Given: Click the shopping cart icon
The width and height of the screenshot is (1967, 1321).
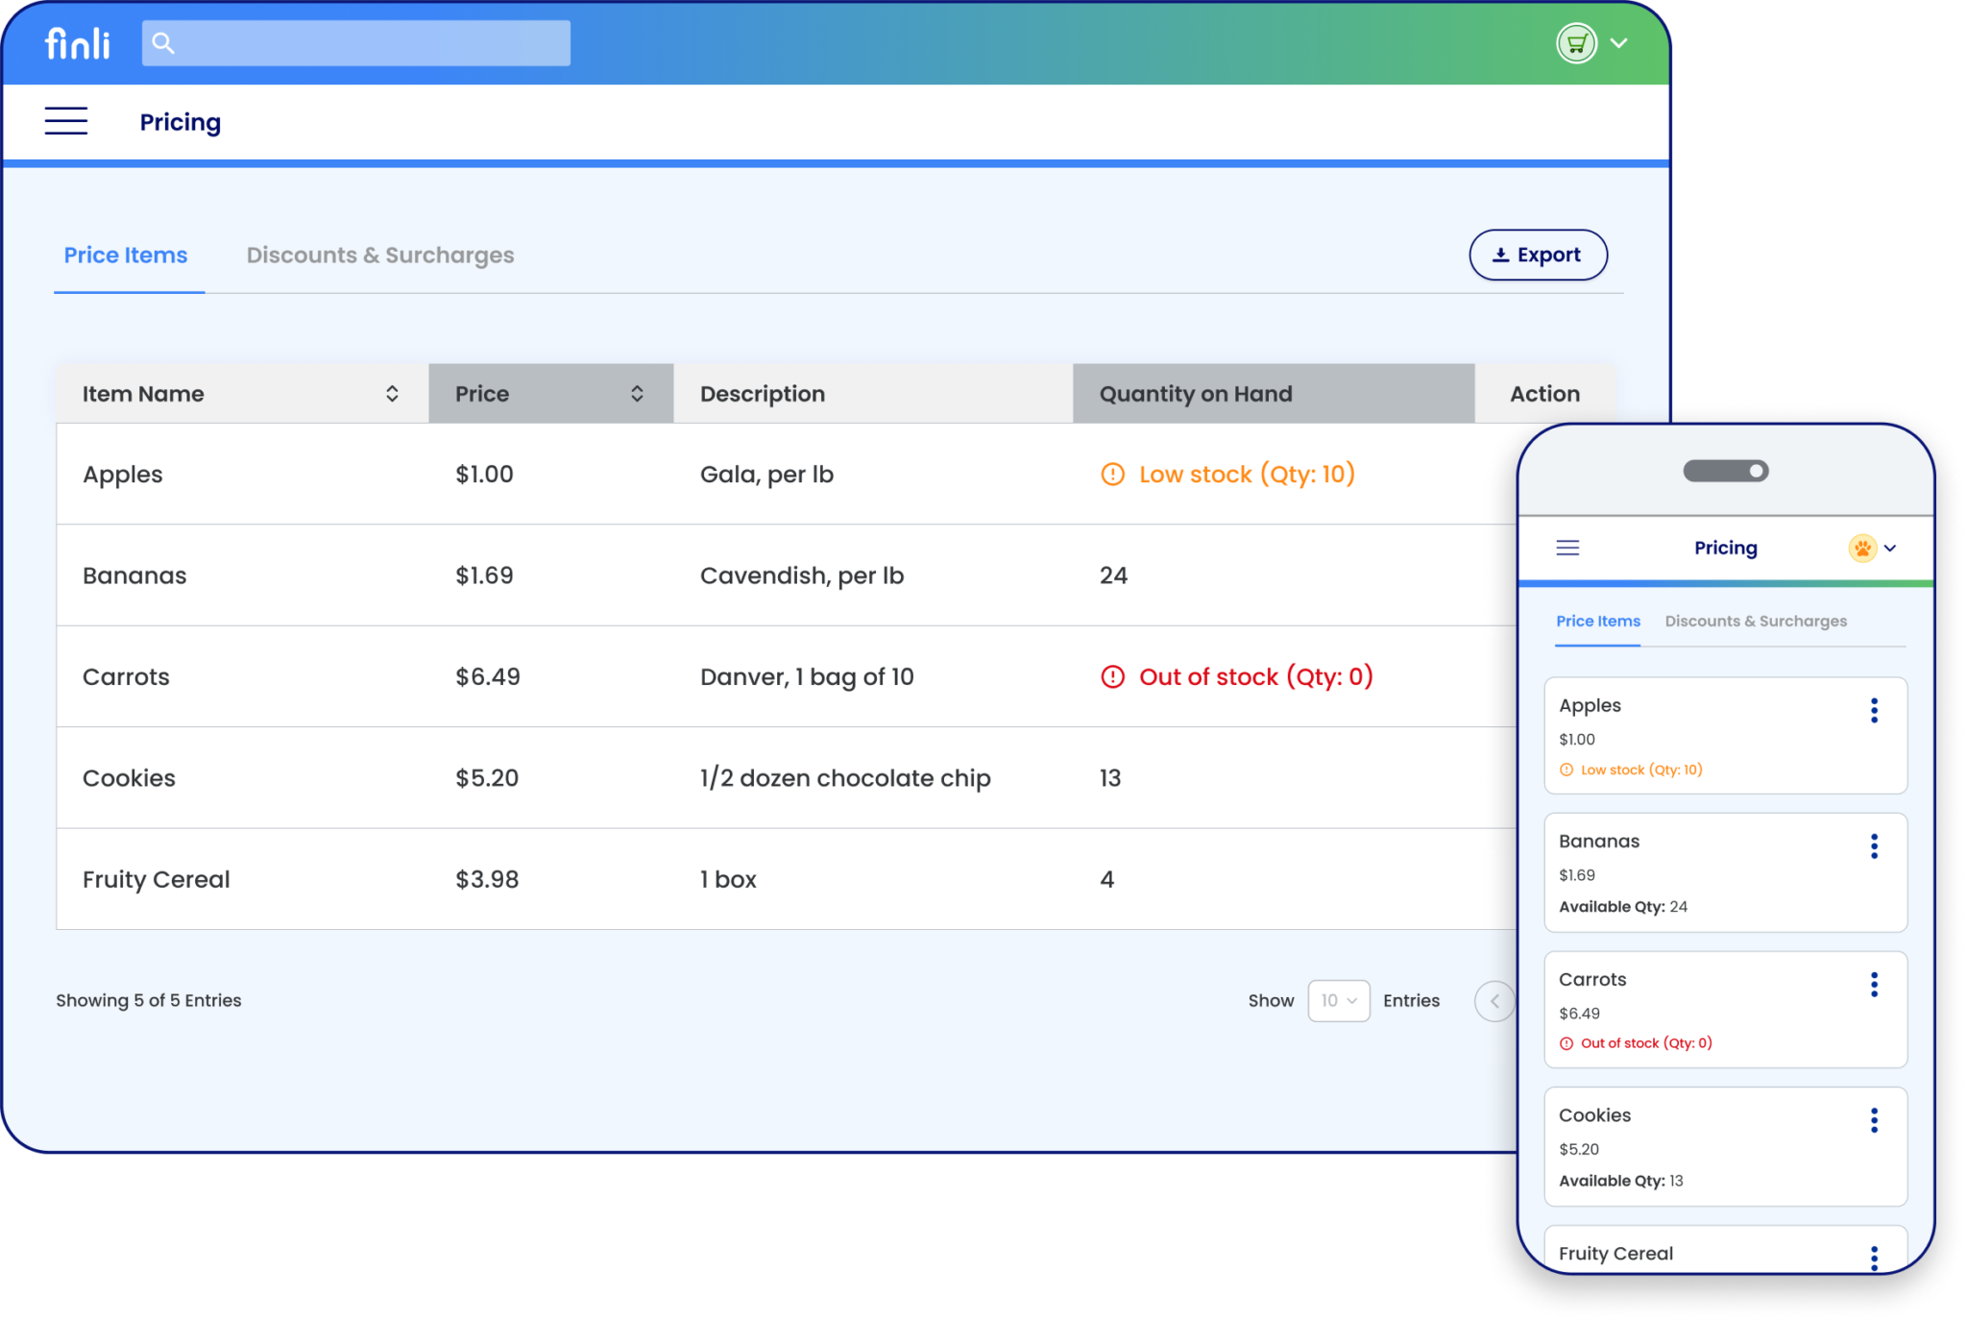Looking at the screenshot, I should 1573,41.
